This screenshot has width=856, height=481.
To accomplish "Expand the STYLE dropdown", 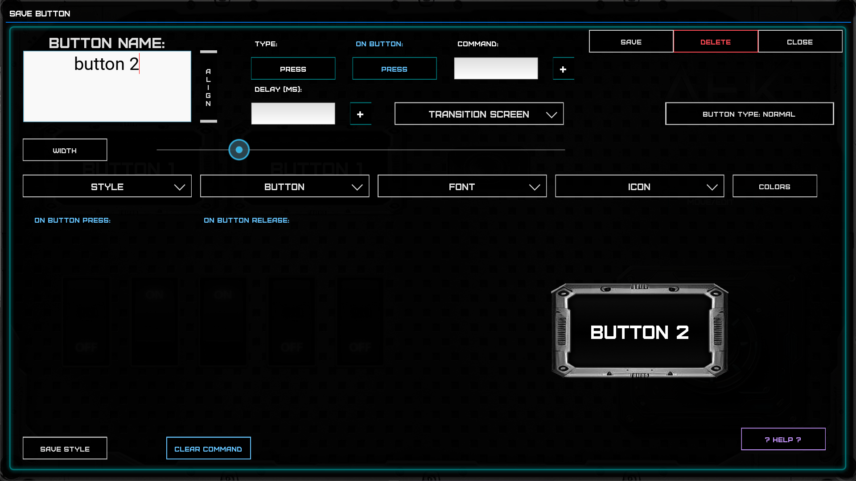I will 107,186.
